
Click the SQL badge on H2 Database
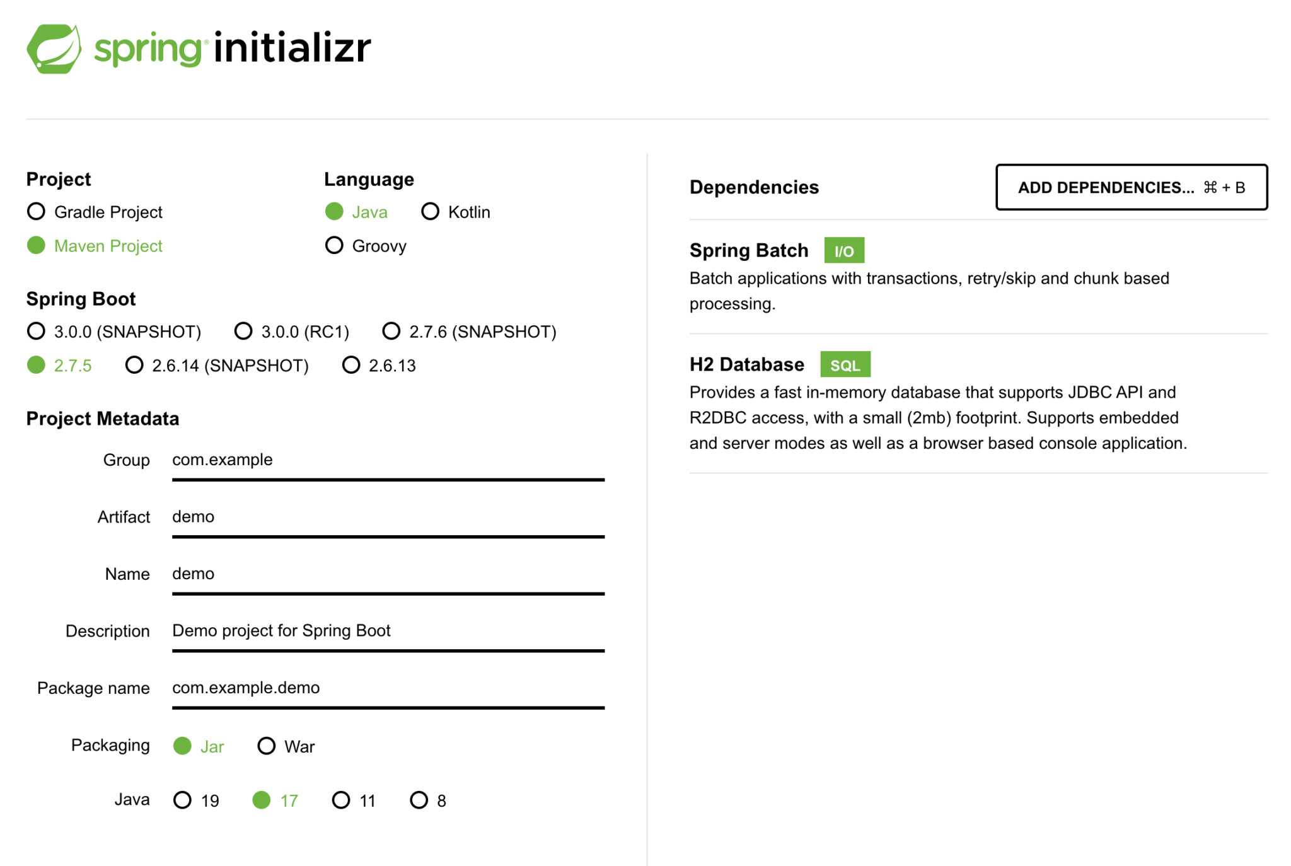click(x=845, y=364)
